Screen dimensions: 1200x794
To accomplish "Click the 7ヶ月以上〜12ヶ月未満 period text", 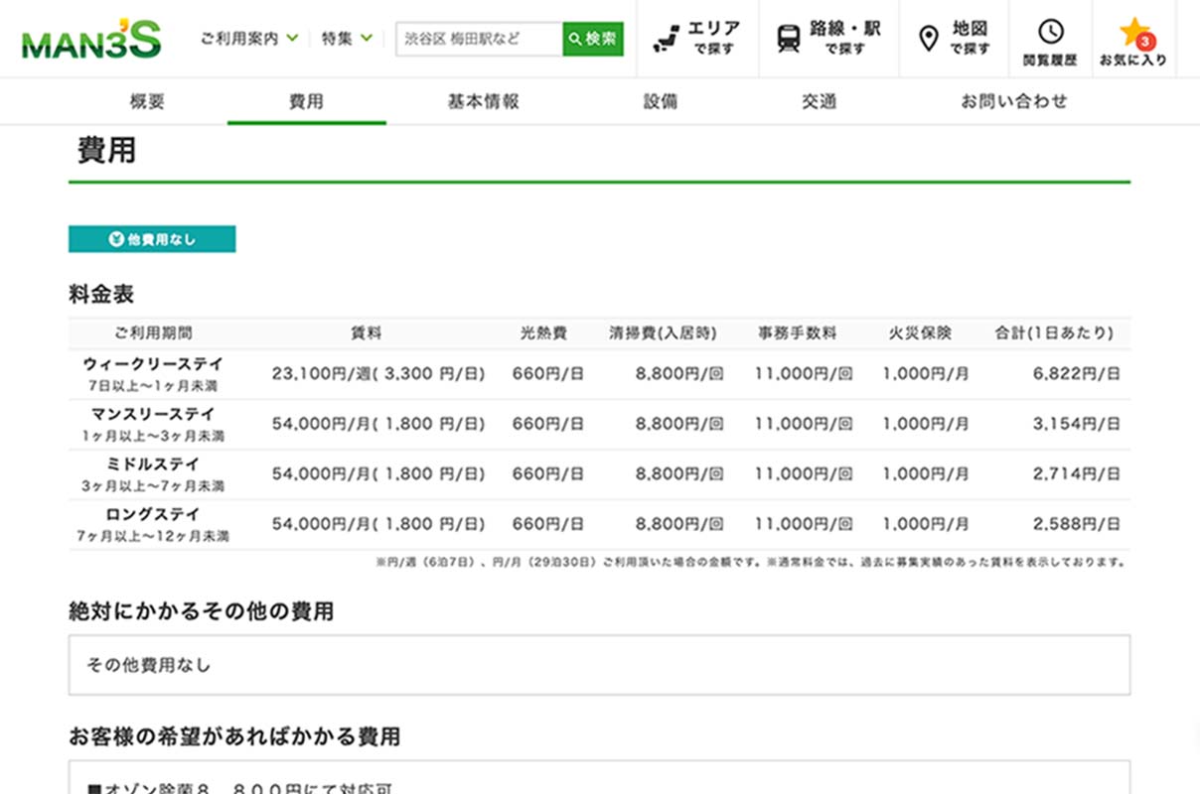I will (x=153, y=536).
